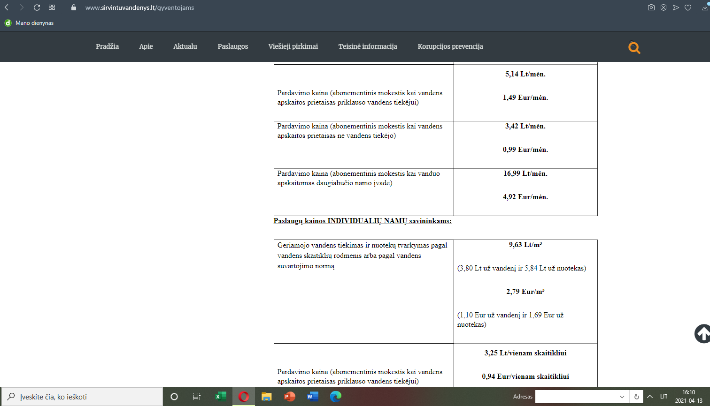The width and height of the screenshot is (710, 406).
Task: Bookmark page with the heart icon
Action: pos(688,8)
